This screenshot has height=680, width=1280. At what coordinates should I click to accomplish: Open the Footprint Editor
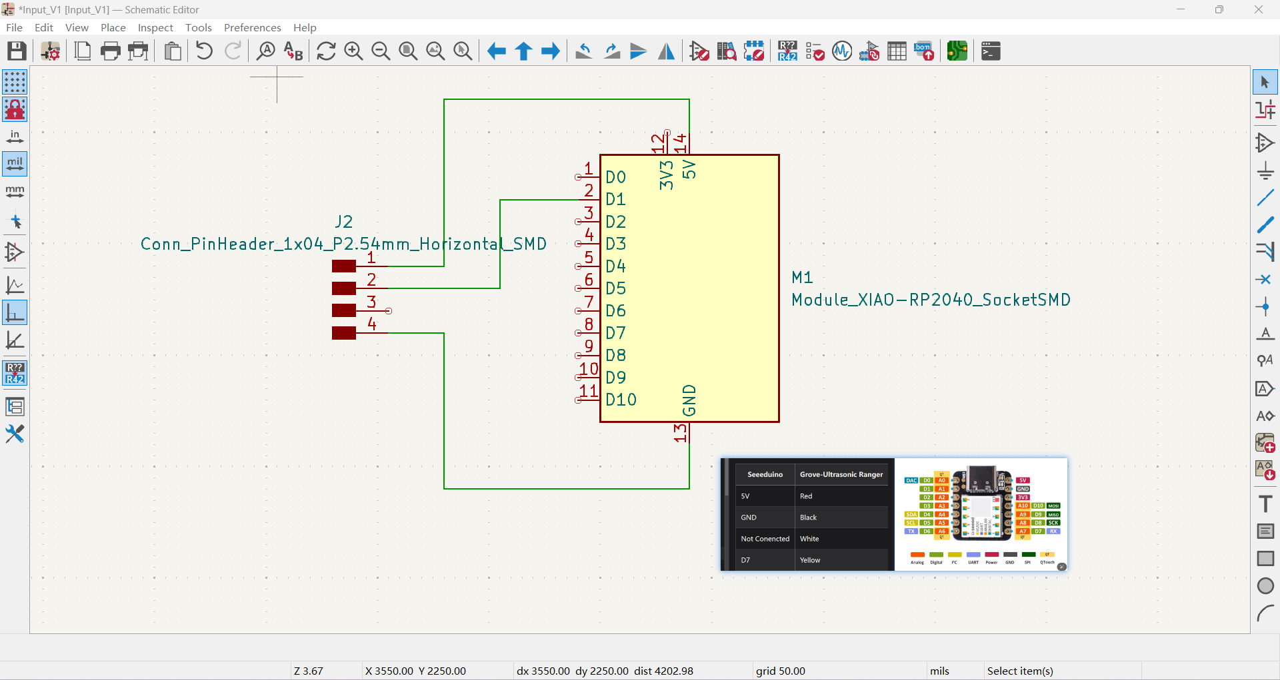click(x=754, y=51)
